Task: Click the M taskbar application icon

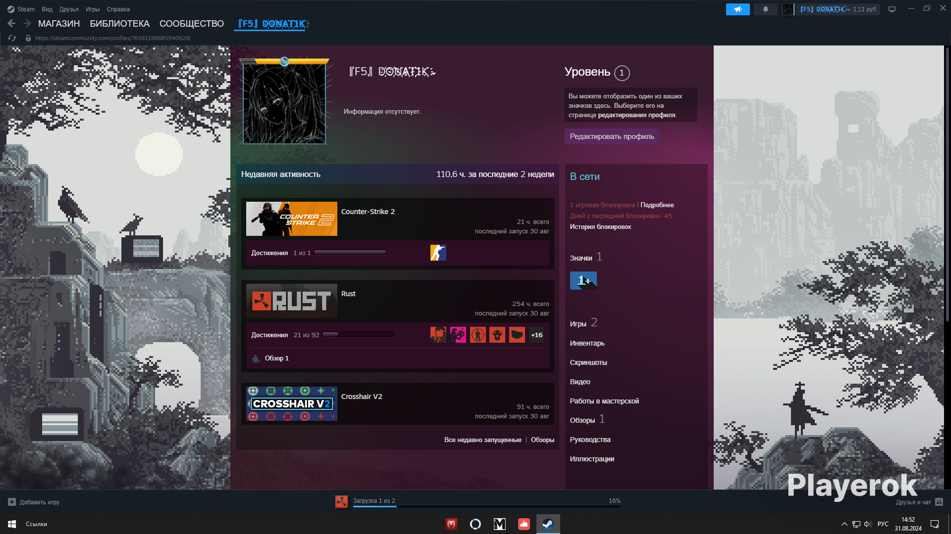Action: (500, 524)
